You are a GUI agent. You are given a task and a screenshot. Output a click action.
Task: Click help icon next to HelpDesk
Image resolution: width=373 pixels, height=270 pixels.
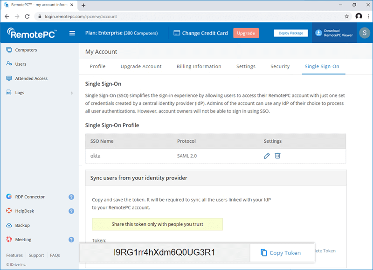click(x=71, y=211)
